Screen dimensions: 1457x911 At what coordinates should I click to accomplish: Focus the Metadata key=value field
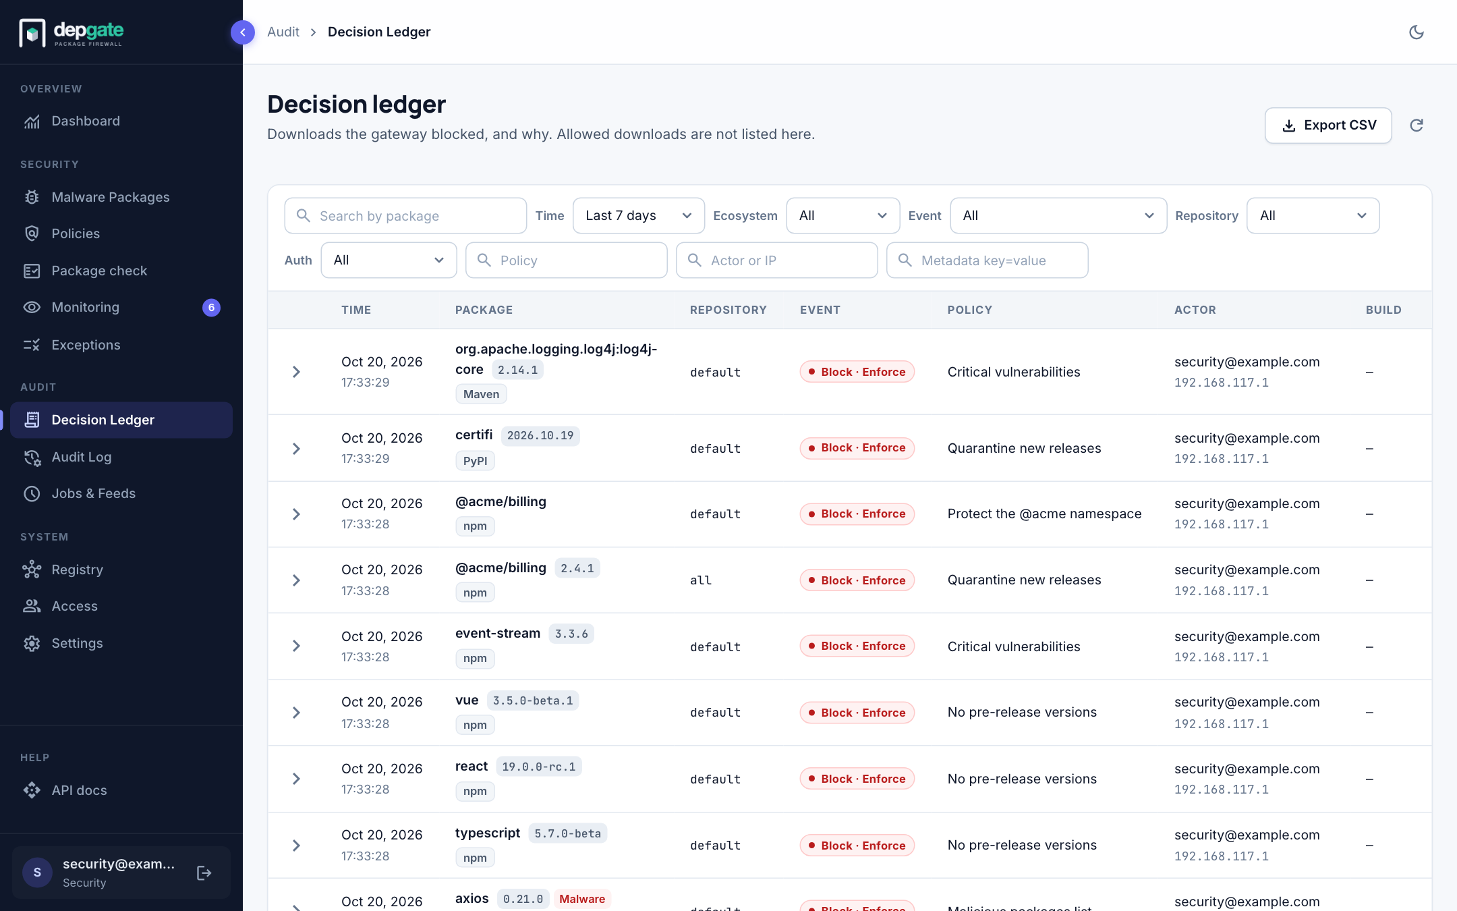coord(987,260)
